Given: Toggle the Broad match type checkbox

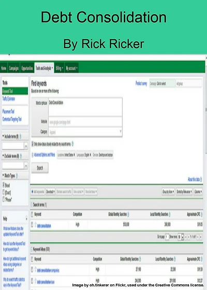Looking at the screenshot, I should tap(4, 185).
